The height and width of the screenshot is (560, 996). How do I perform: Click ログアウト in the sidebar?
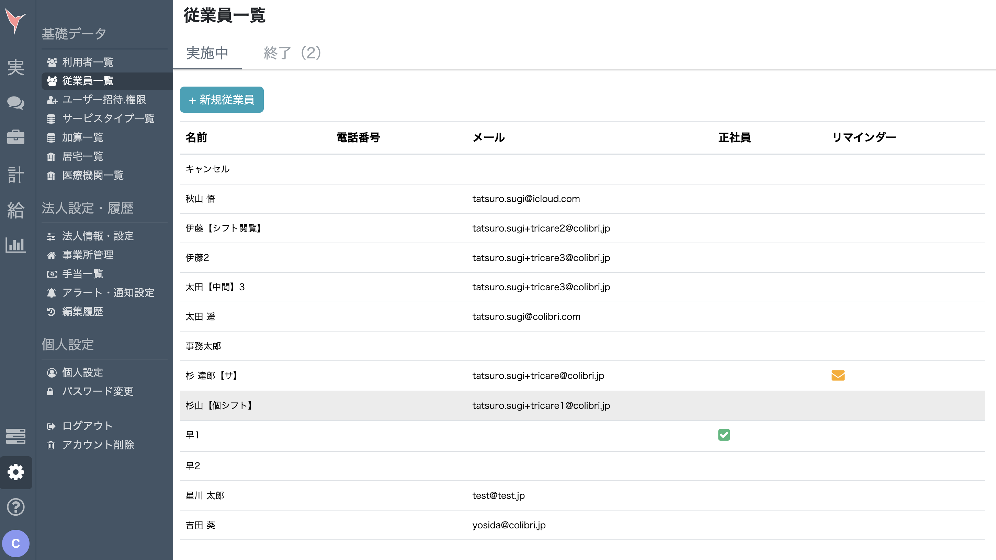pos(87,426)
